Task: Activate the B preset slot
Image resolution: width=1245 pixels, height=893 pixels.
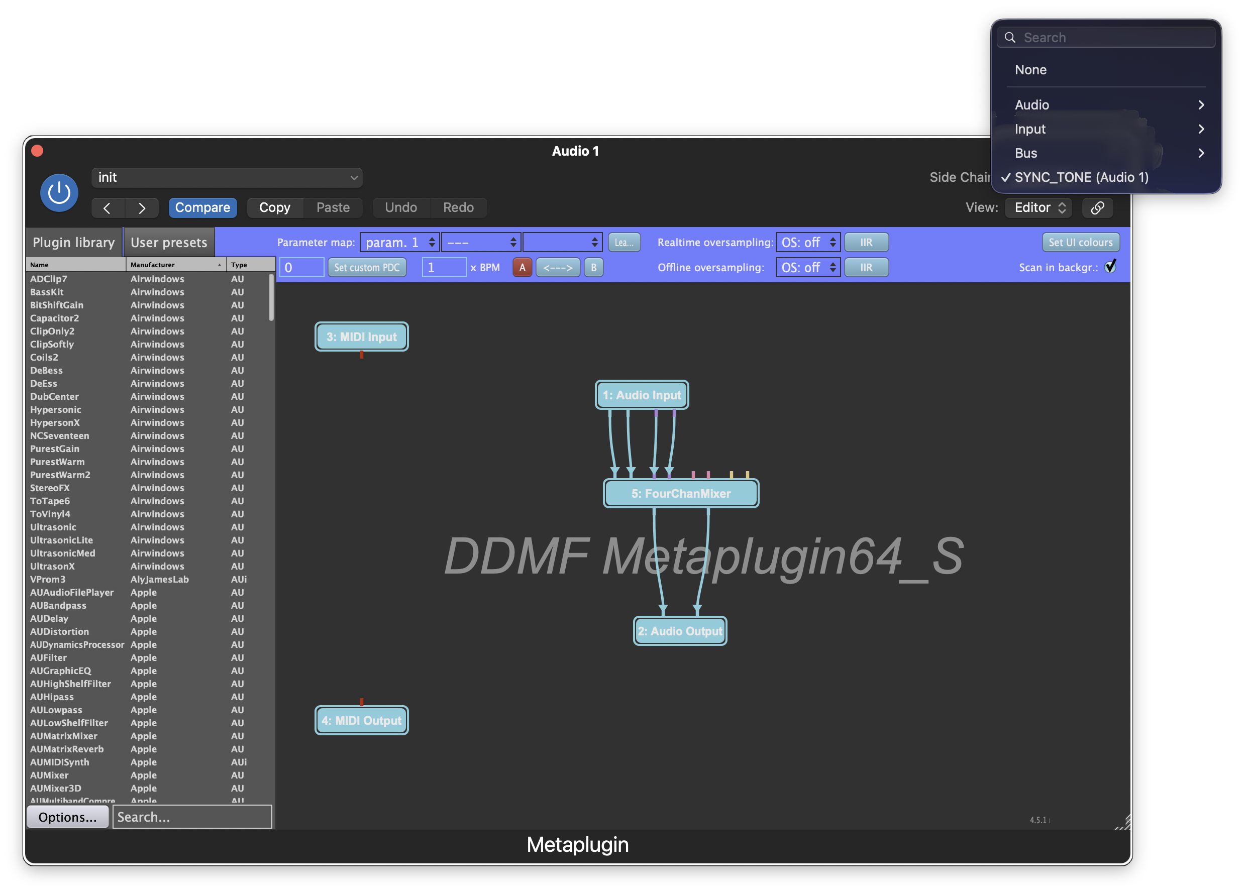Action: pyautogui.click(x=593, y=267)
